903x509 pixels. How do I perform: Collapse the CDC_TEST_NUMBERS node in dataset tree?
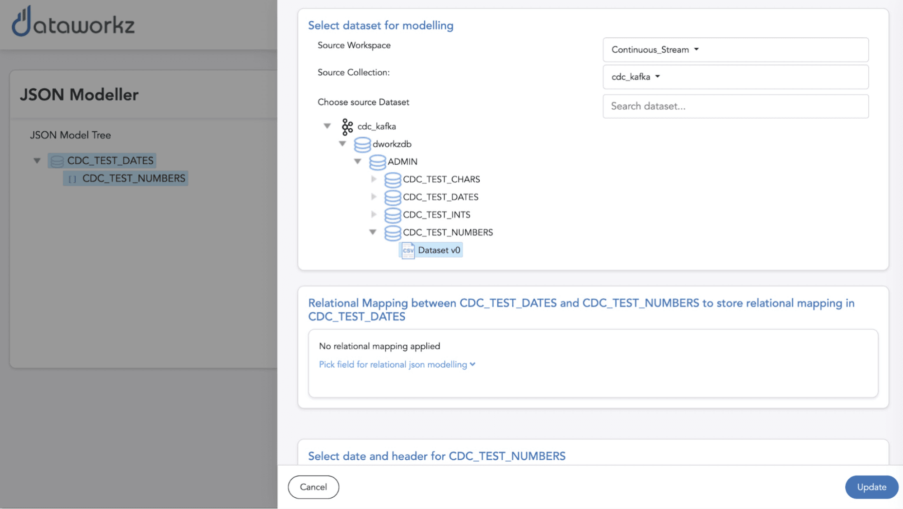pyautogui.click(x=373, y=232)
